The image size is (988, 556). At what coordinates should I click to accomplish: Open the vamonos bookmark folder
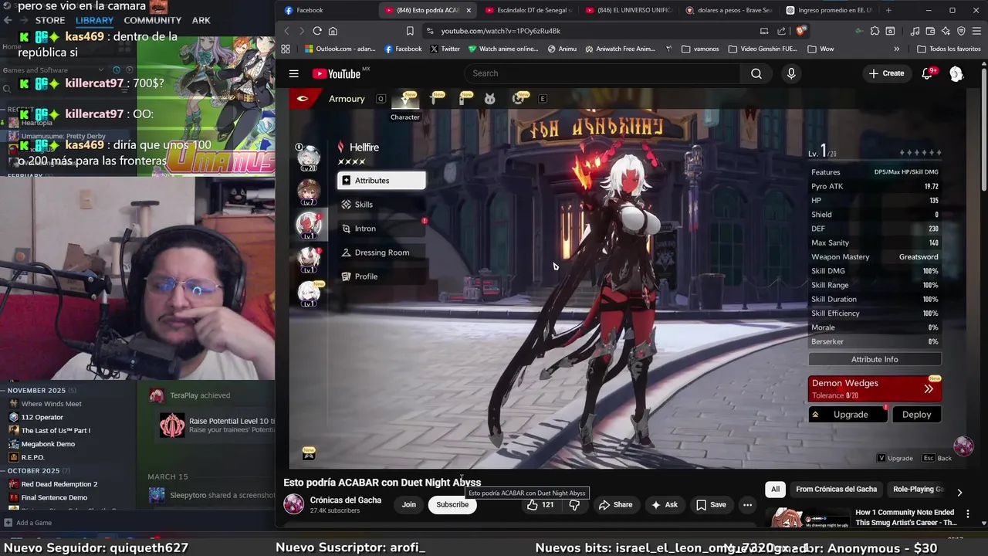click(x=700, y=49)
